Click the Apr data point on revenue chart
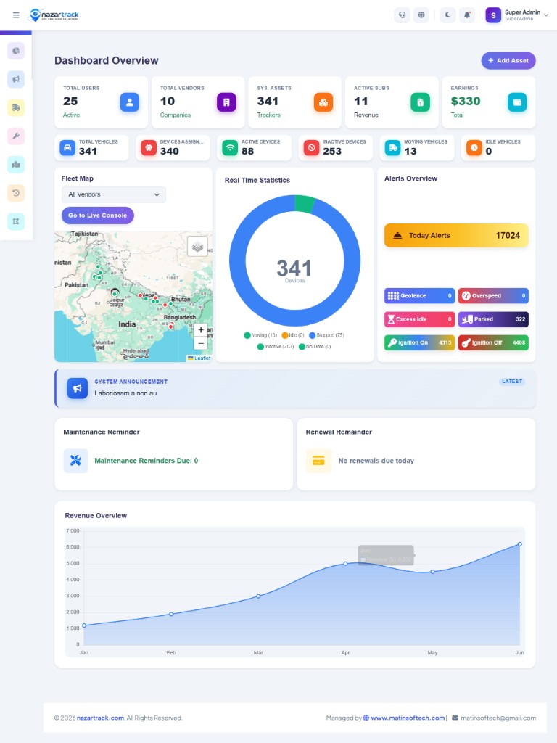557x743 pixels. click(345, 563)
